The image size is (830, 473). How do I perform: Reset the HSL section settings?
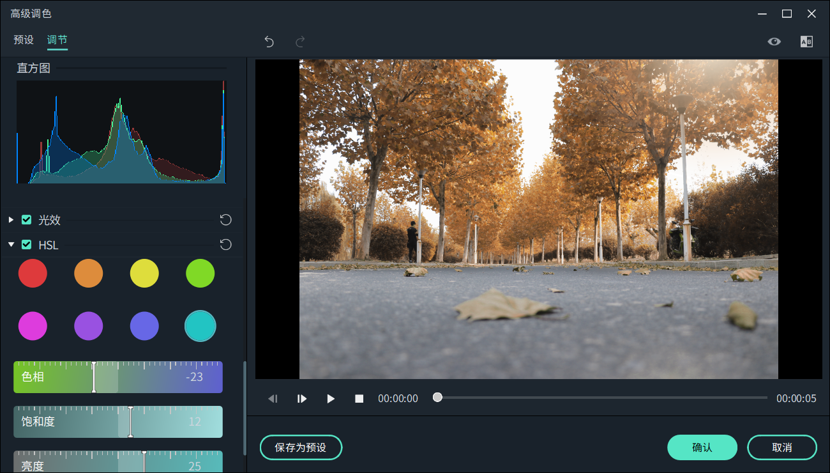[225, 245]
